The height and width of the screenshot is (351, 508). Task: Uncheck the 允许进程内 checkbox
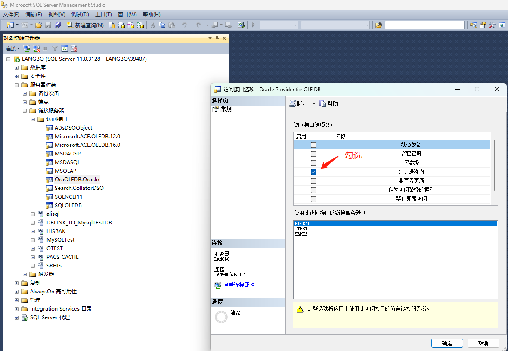pos(313,172)
